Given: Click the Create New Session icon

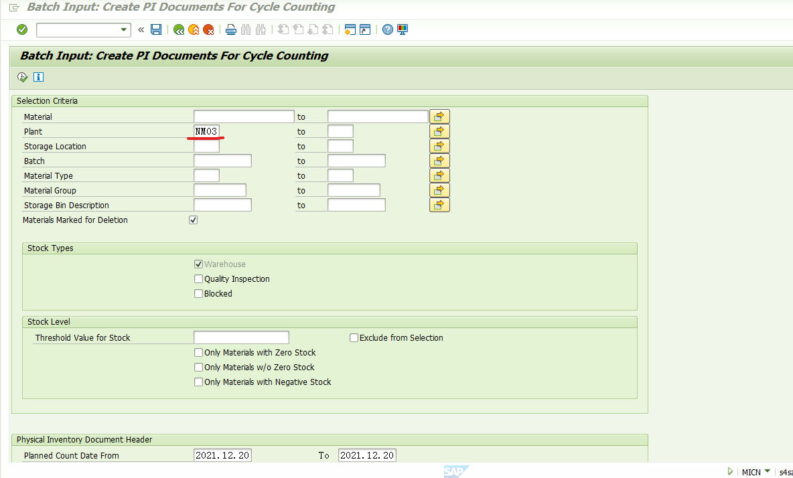Looking at the screenshot, I should click(350, 30).
